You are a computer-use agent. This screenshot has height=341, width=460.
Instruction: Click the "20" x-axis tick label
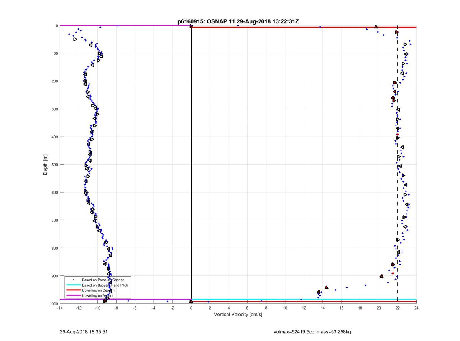(379, 308)
